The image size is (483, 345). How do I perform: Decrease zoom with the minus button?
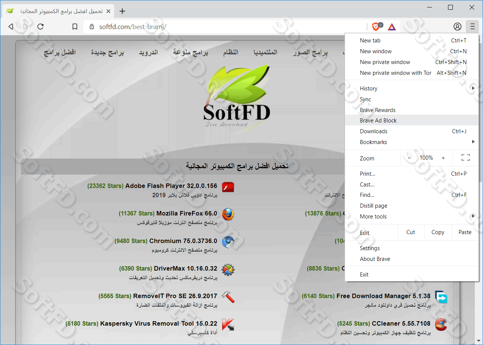coord(409,158)
